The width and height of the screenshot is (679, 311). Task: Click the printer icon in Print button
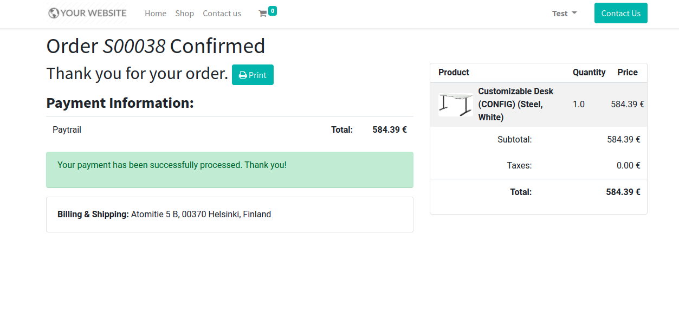(x=243, y=75)
